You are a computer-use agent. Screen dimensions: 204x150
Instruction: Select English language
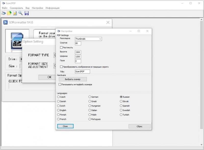(x=58, y=110)
